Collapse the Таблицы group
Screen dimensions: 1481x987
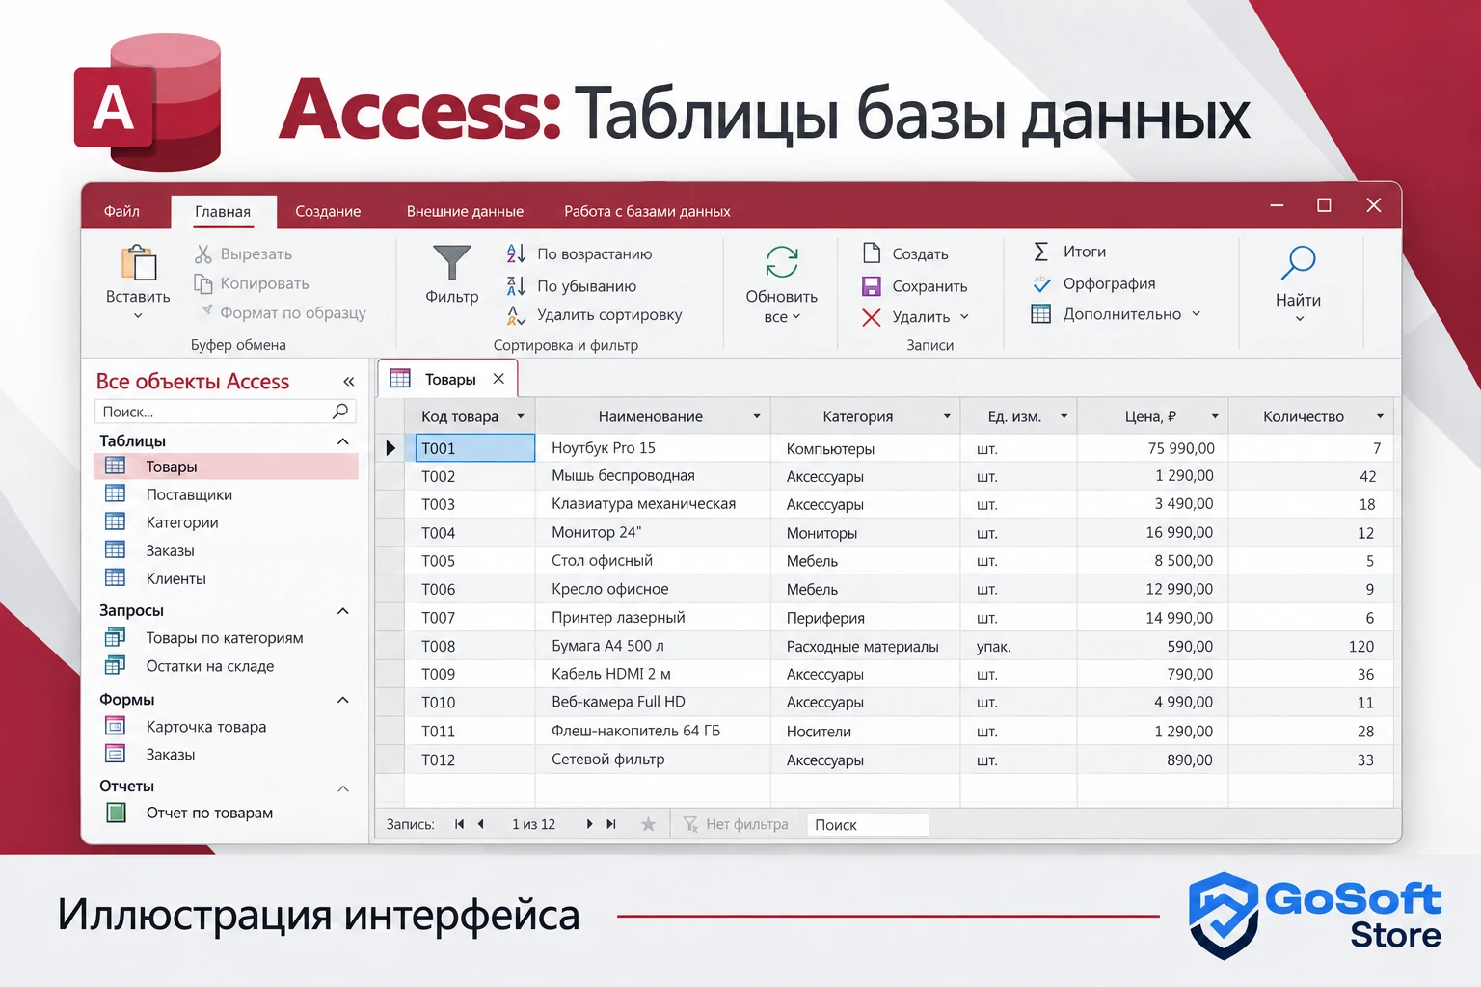coord(342,440)
